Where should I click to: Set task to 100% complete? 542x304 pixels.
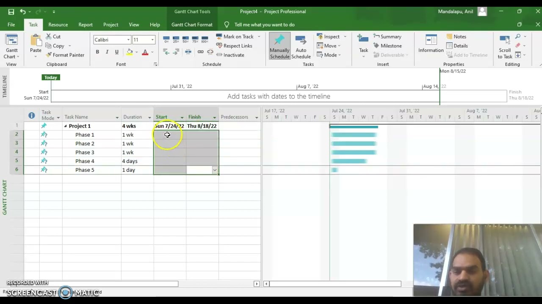(205, 39)
